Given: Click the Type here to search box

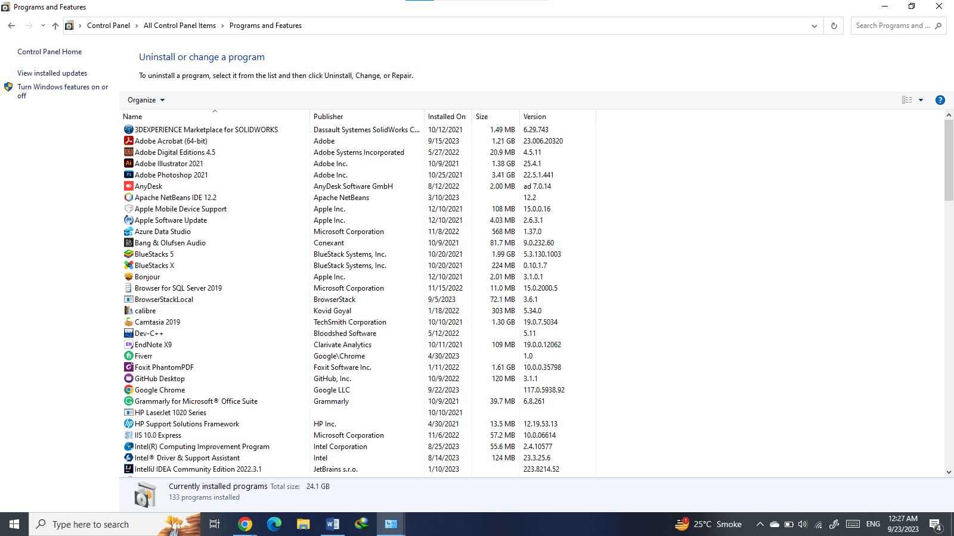Looking at the screenshot, I should pyautogui.click(x=114, y=524).
